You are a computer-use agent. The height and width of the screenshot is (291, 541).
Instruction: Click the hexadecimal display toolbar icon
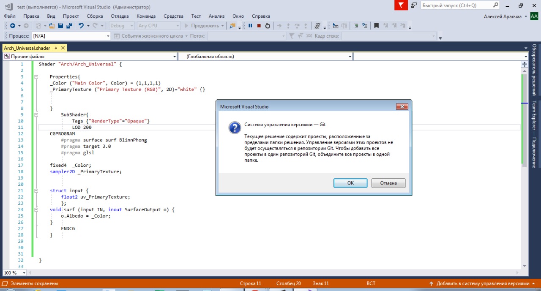coord(318,26)
